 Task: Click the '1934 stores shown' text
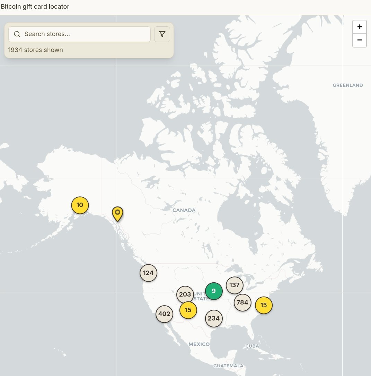coord(36,50)
